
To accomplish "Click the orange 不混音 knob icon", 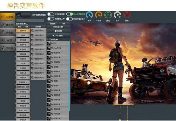I will pos(99,15).
